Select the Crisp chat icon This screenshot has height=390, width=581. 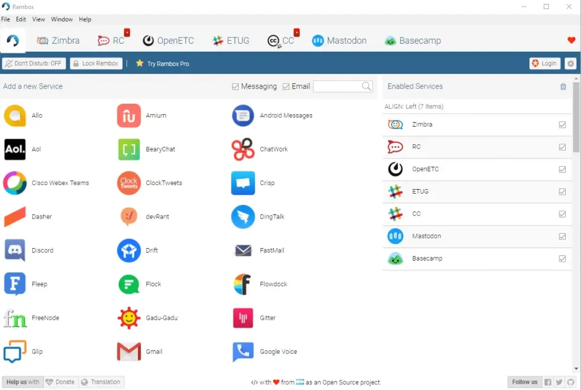point(243,183)
